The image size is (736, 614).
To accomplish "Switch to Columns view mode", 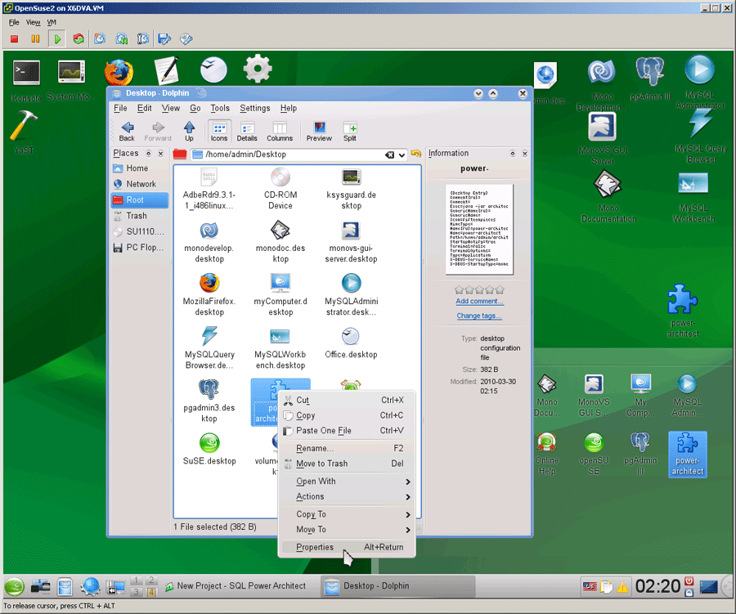I will coord(280,131).
